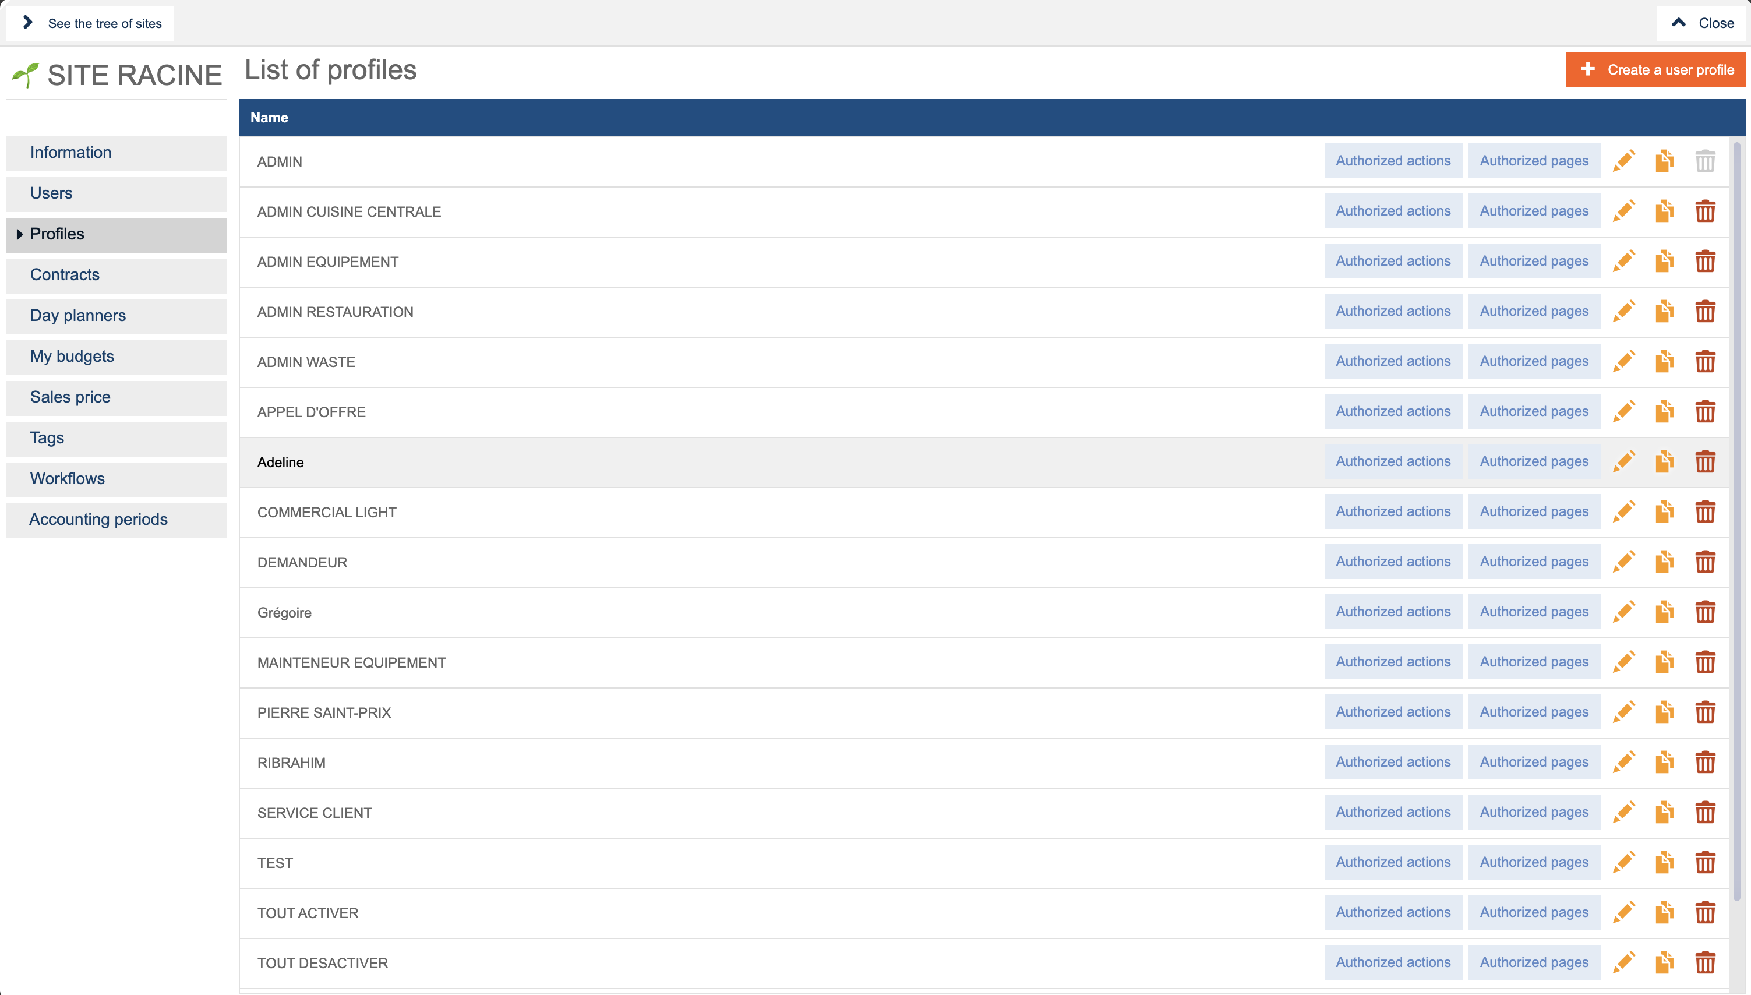This screenshot has height=995, width=1751.
Task: Edit the Grégoire profile
Action: 1624,612
